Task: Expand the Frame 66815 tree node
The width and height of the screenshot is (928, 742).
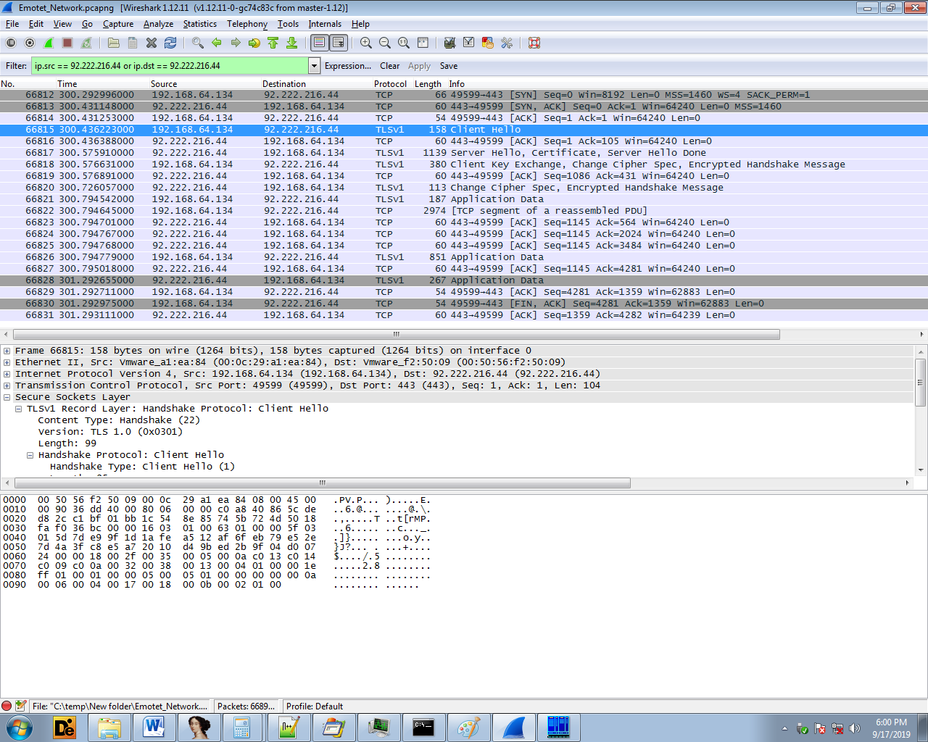Action: [x=7, y=351]
